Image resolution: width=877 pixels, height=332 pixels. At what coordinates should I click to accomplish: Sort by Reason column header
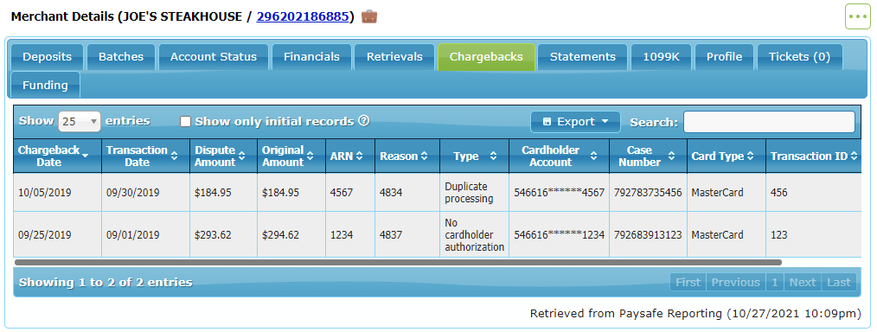(407, 156)
